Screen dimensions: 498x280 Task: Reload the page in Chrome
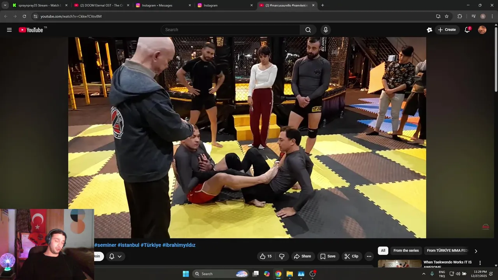pyautogui.click(x=24, y=16)
